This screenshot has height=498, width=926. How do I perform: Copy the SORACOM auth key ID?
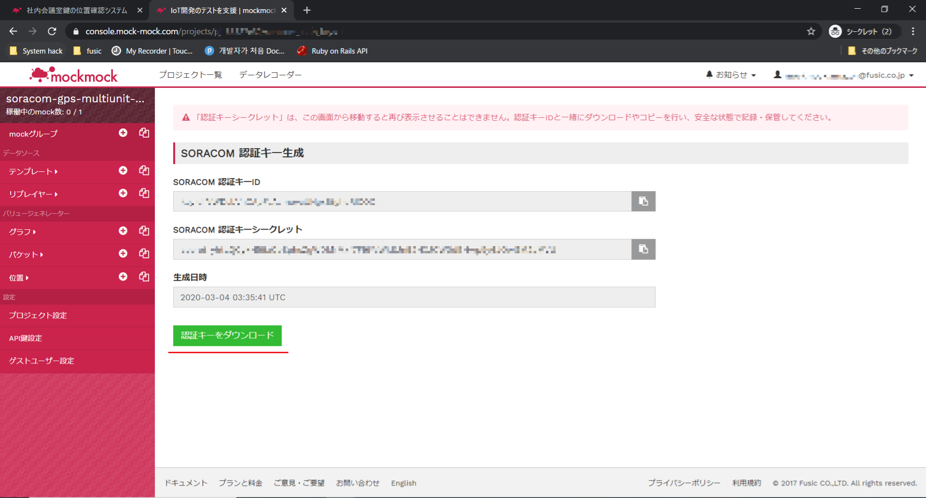643,201
